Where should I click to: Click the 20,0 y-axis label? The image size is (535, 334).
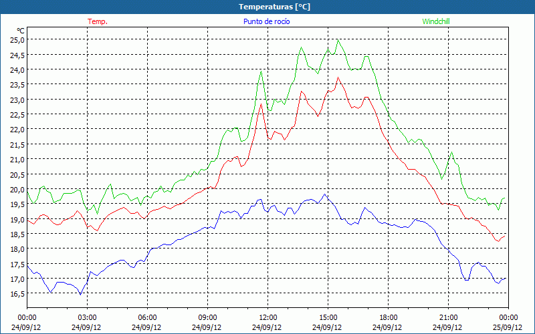click(17, 190)
